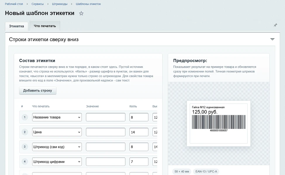Open the Штрихкод цифрами dropdown in row 4
Image resolution: width=285 pixels, height=175 pixels.
pos(57,162)
